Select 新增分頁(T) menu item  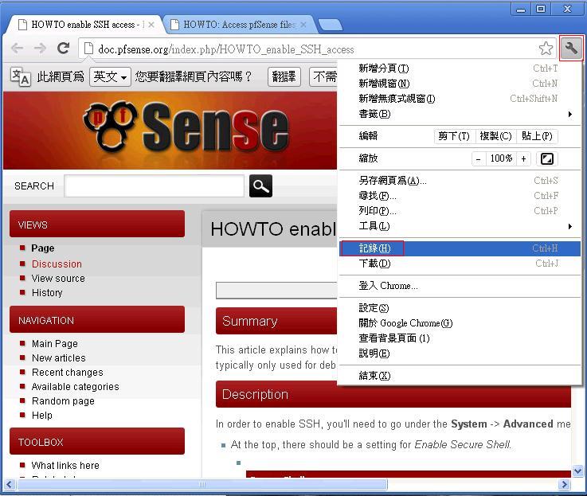[460, 68]
